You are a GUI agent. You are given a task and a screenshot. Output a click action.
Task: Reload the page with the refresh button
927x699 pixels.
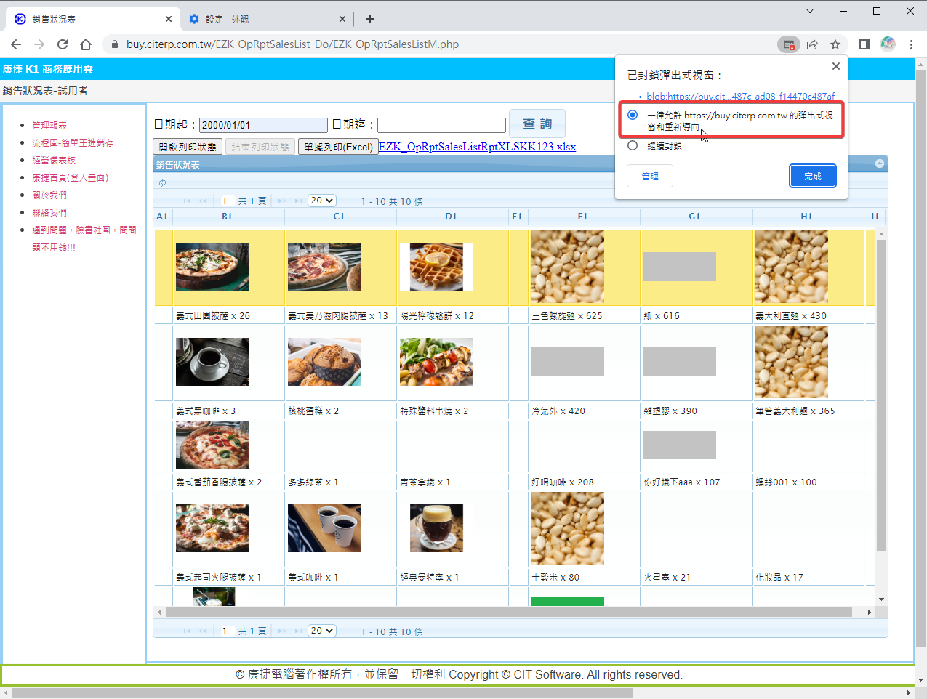pyautogui.click(x=63, y=44)
